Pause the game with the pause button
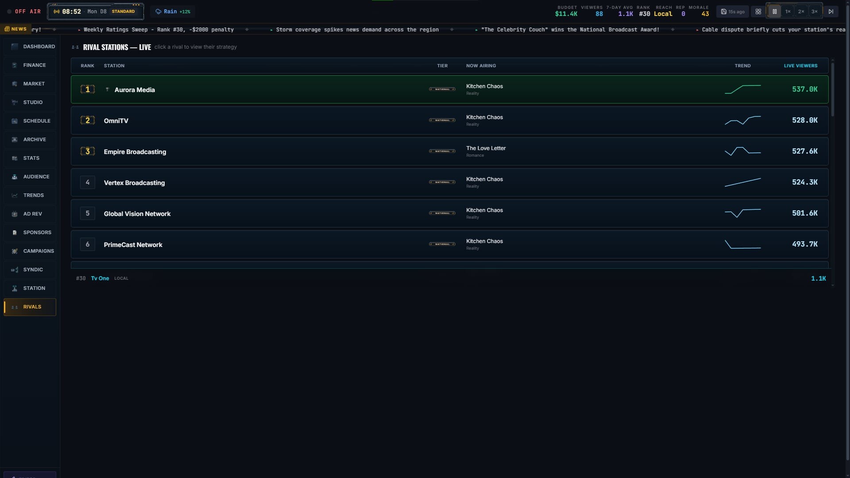Image resolution: width=850 pixels, height=478 pixels. coord(774,12)
